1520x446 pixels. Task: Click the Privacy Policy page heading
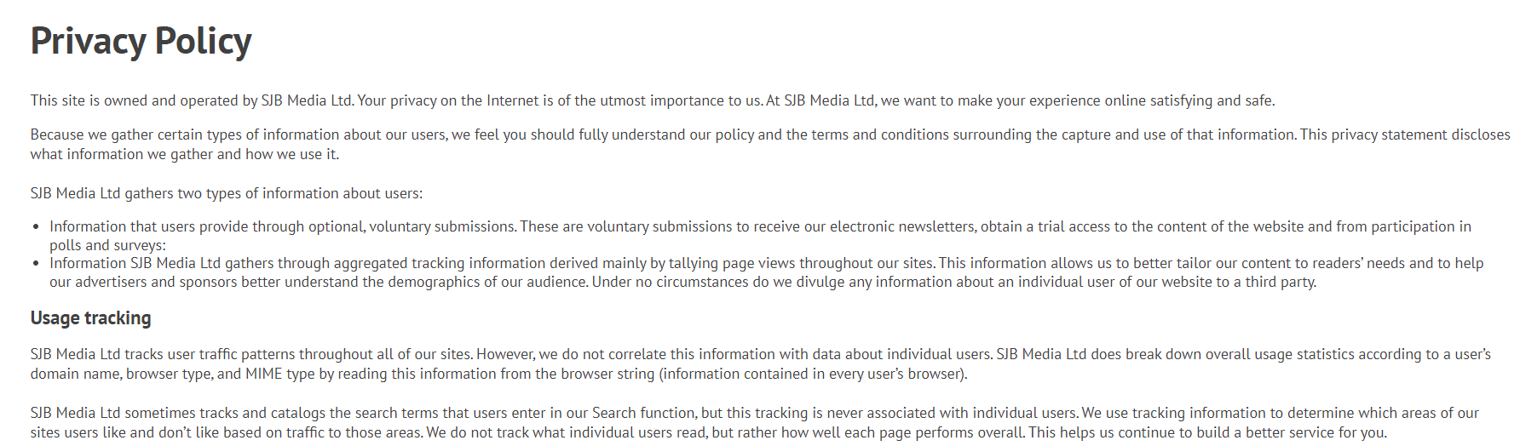coord(141,41)
